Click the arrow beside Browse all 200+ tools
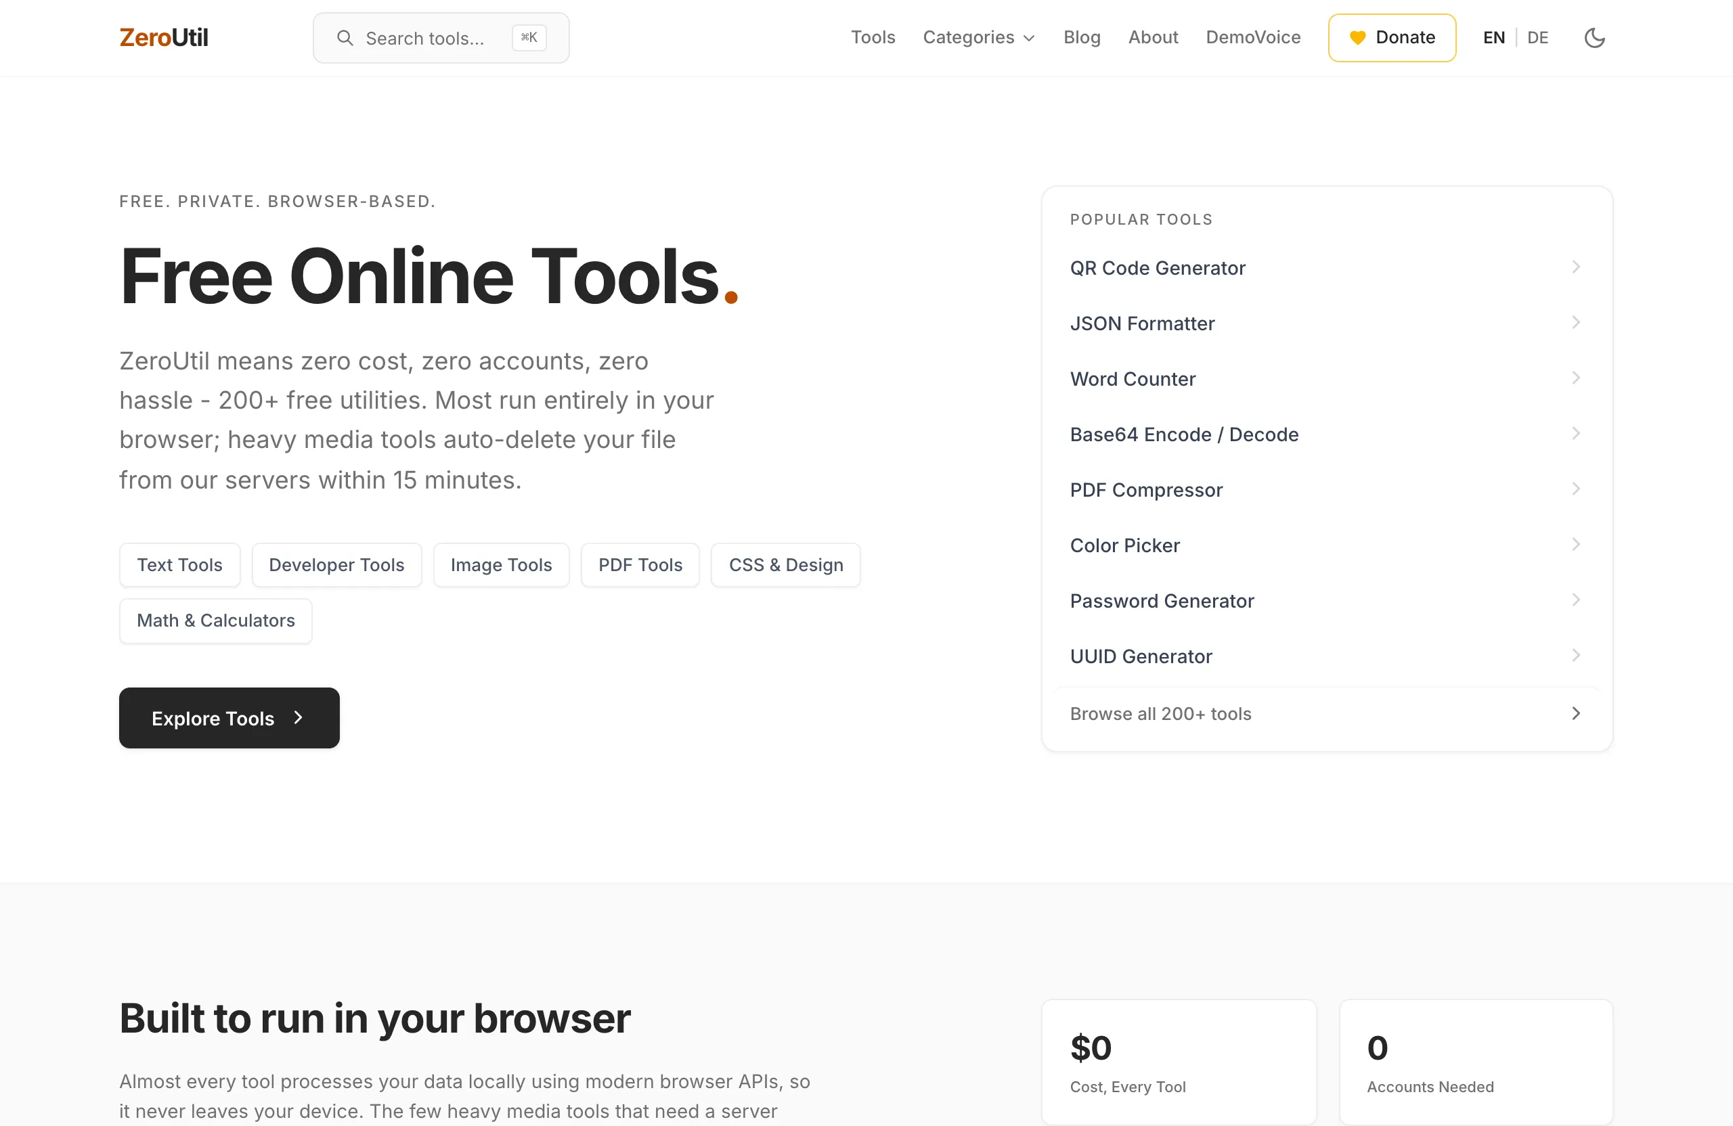The image size is (1733, 1126). [x=1576, y=713]
